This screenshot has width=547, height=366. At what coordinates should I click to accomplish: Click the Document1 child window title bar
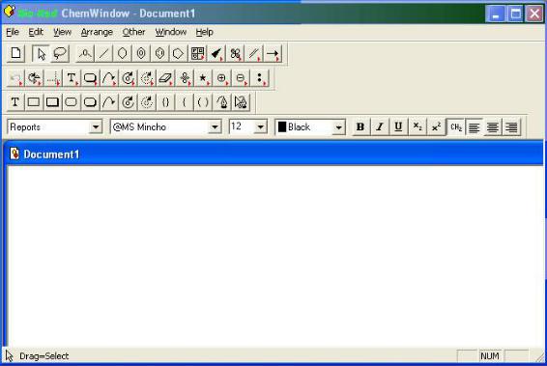coord(274,154)
